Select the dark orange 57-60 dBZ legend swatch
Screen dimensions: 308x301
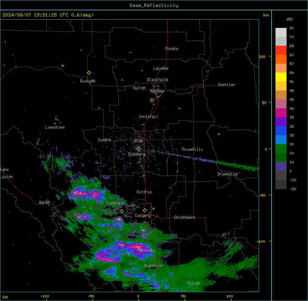281,59
